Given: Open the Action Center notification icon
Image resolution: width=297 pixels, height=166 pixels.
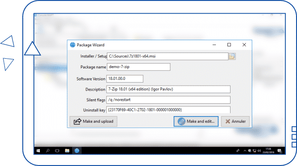Looking at the screenshot, I should pos(280,151).
